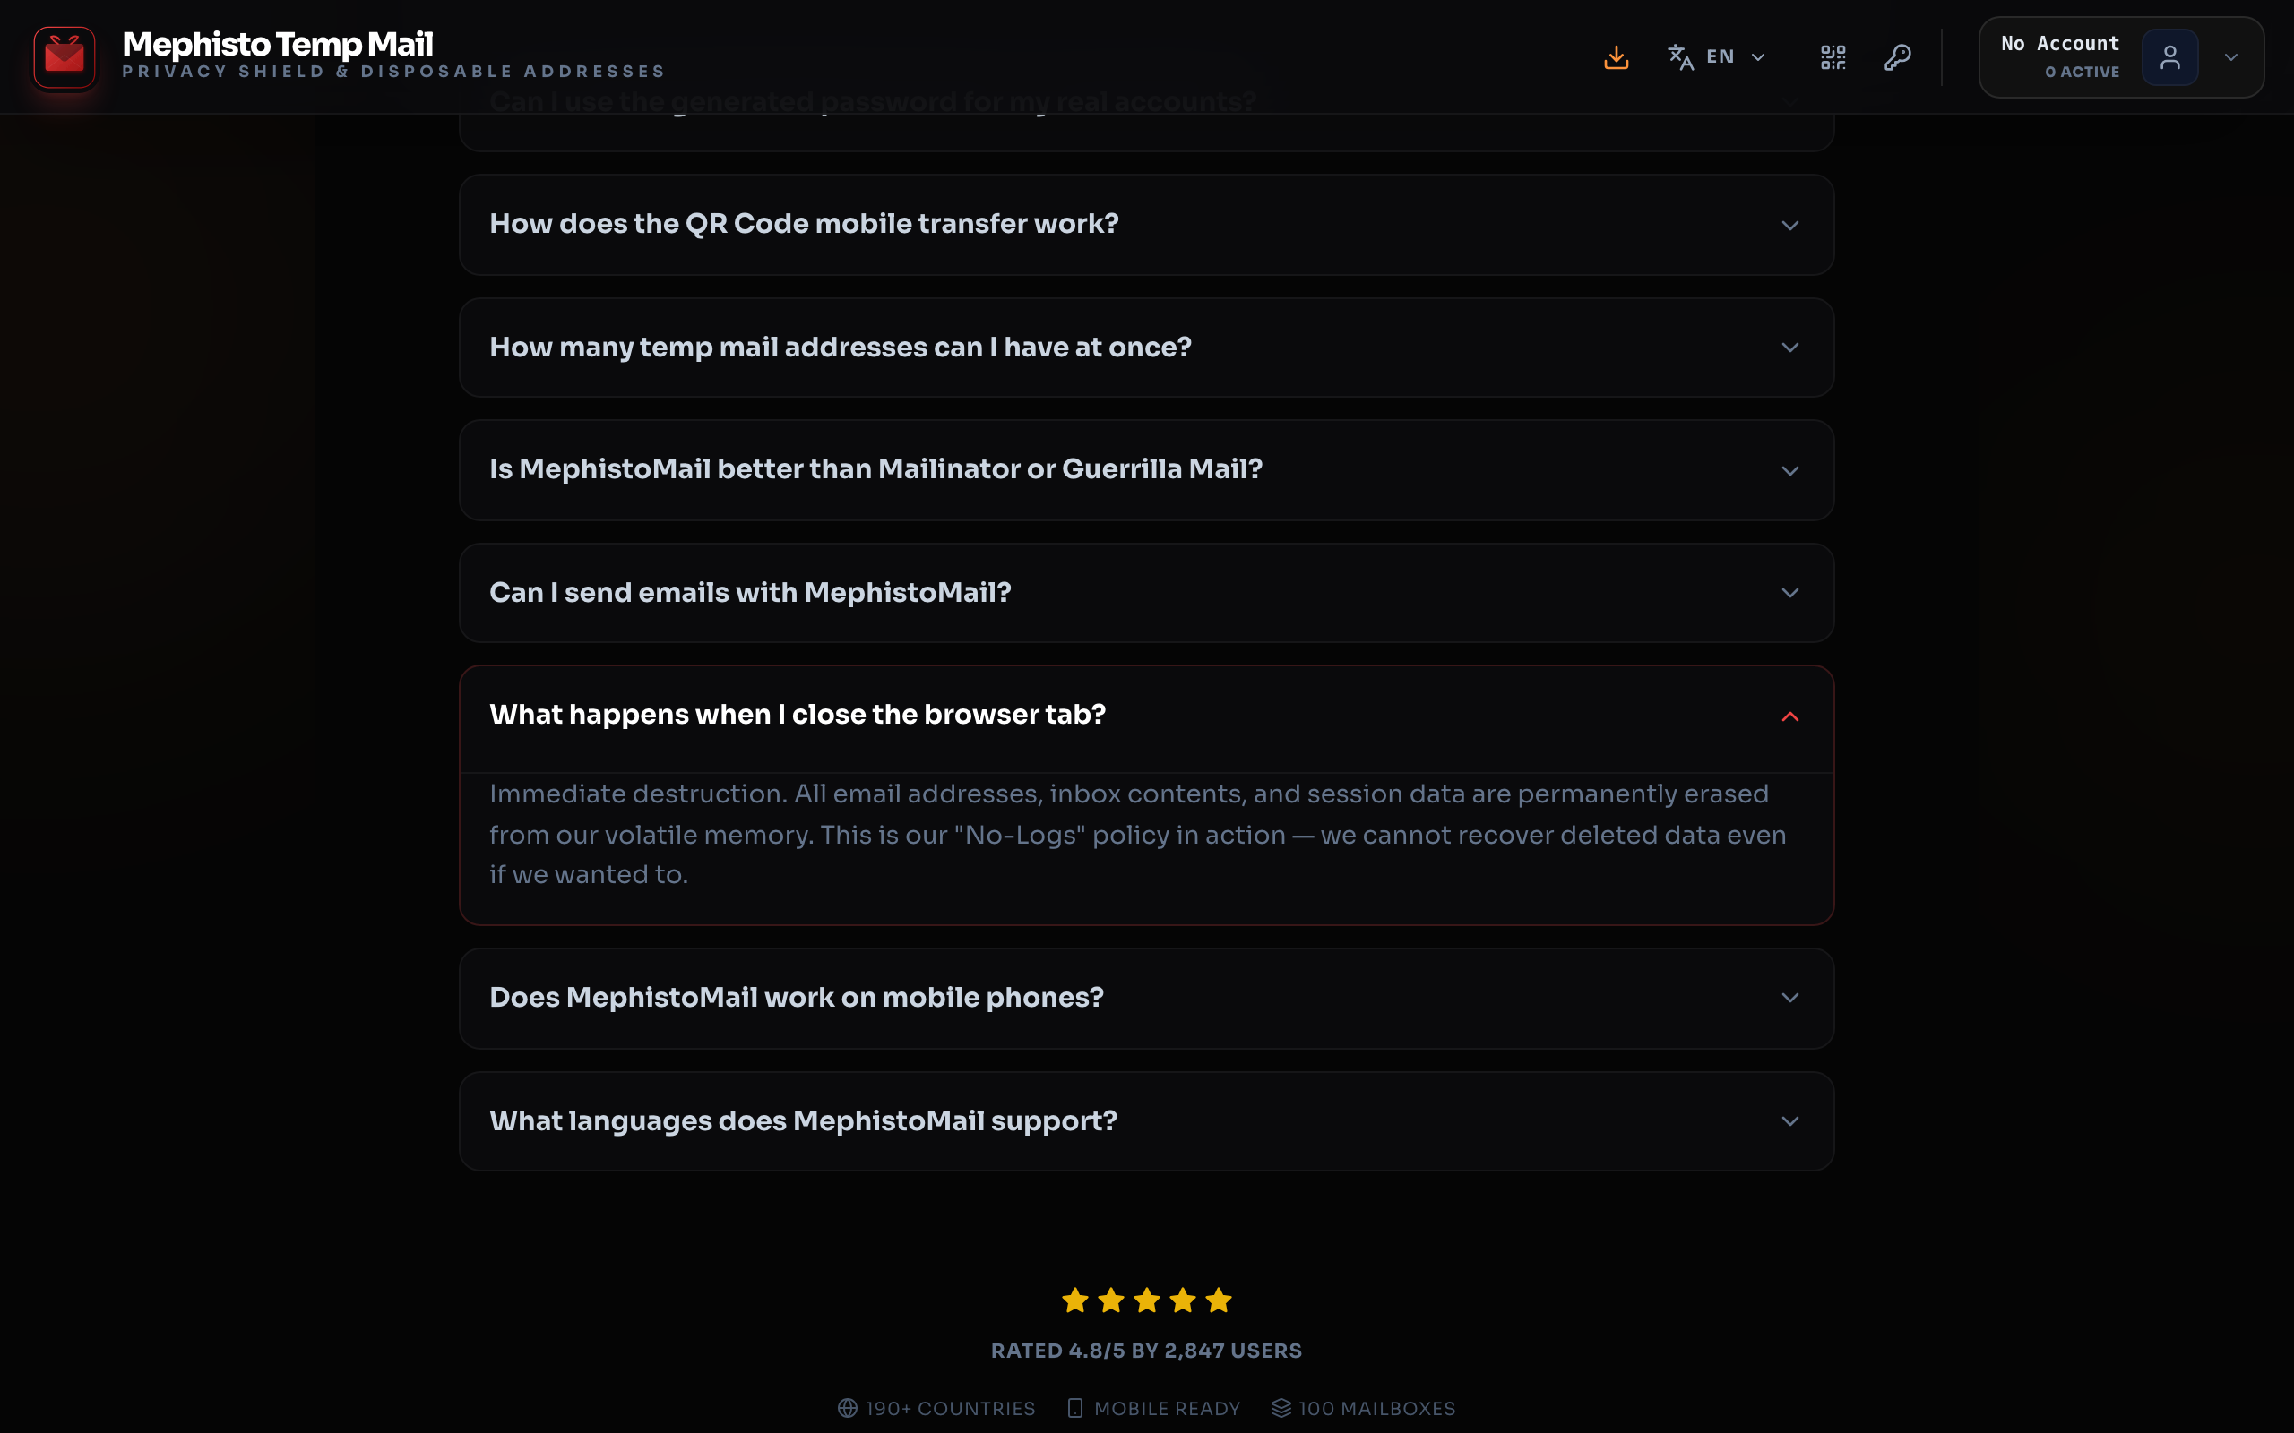Image resolution: width=2294 pixels, height=1433 pixels.
Task: Expand the Mailinator or Guerrilla Mail comparison
Action: pyautogui.click(x=1146, y=470)
